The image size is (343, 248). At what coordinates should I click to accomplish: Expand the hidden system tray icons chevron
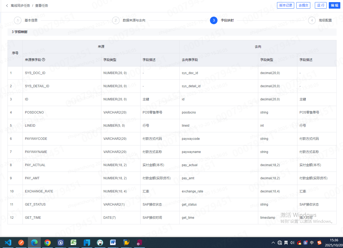273,243
